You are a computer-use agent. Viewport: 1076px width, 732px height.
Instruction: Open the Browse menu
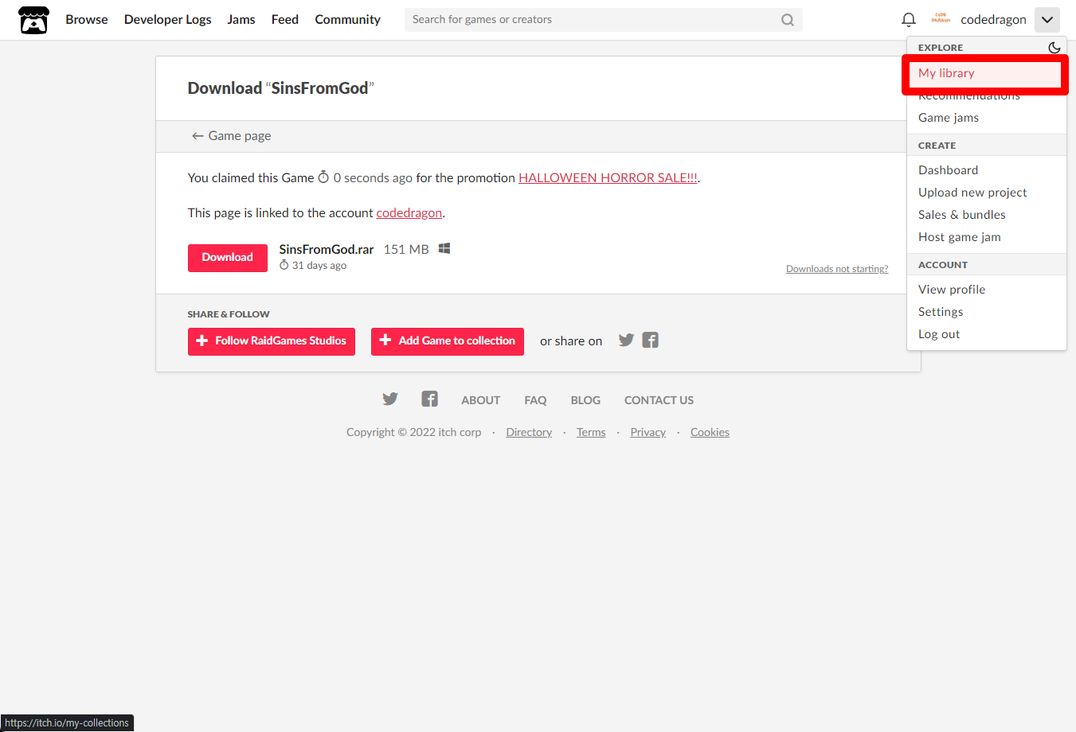coord(87,20)
